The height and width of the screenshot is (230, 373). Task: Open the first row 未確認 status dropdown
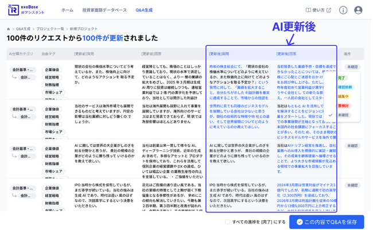[352, 67]
